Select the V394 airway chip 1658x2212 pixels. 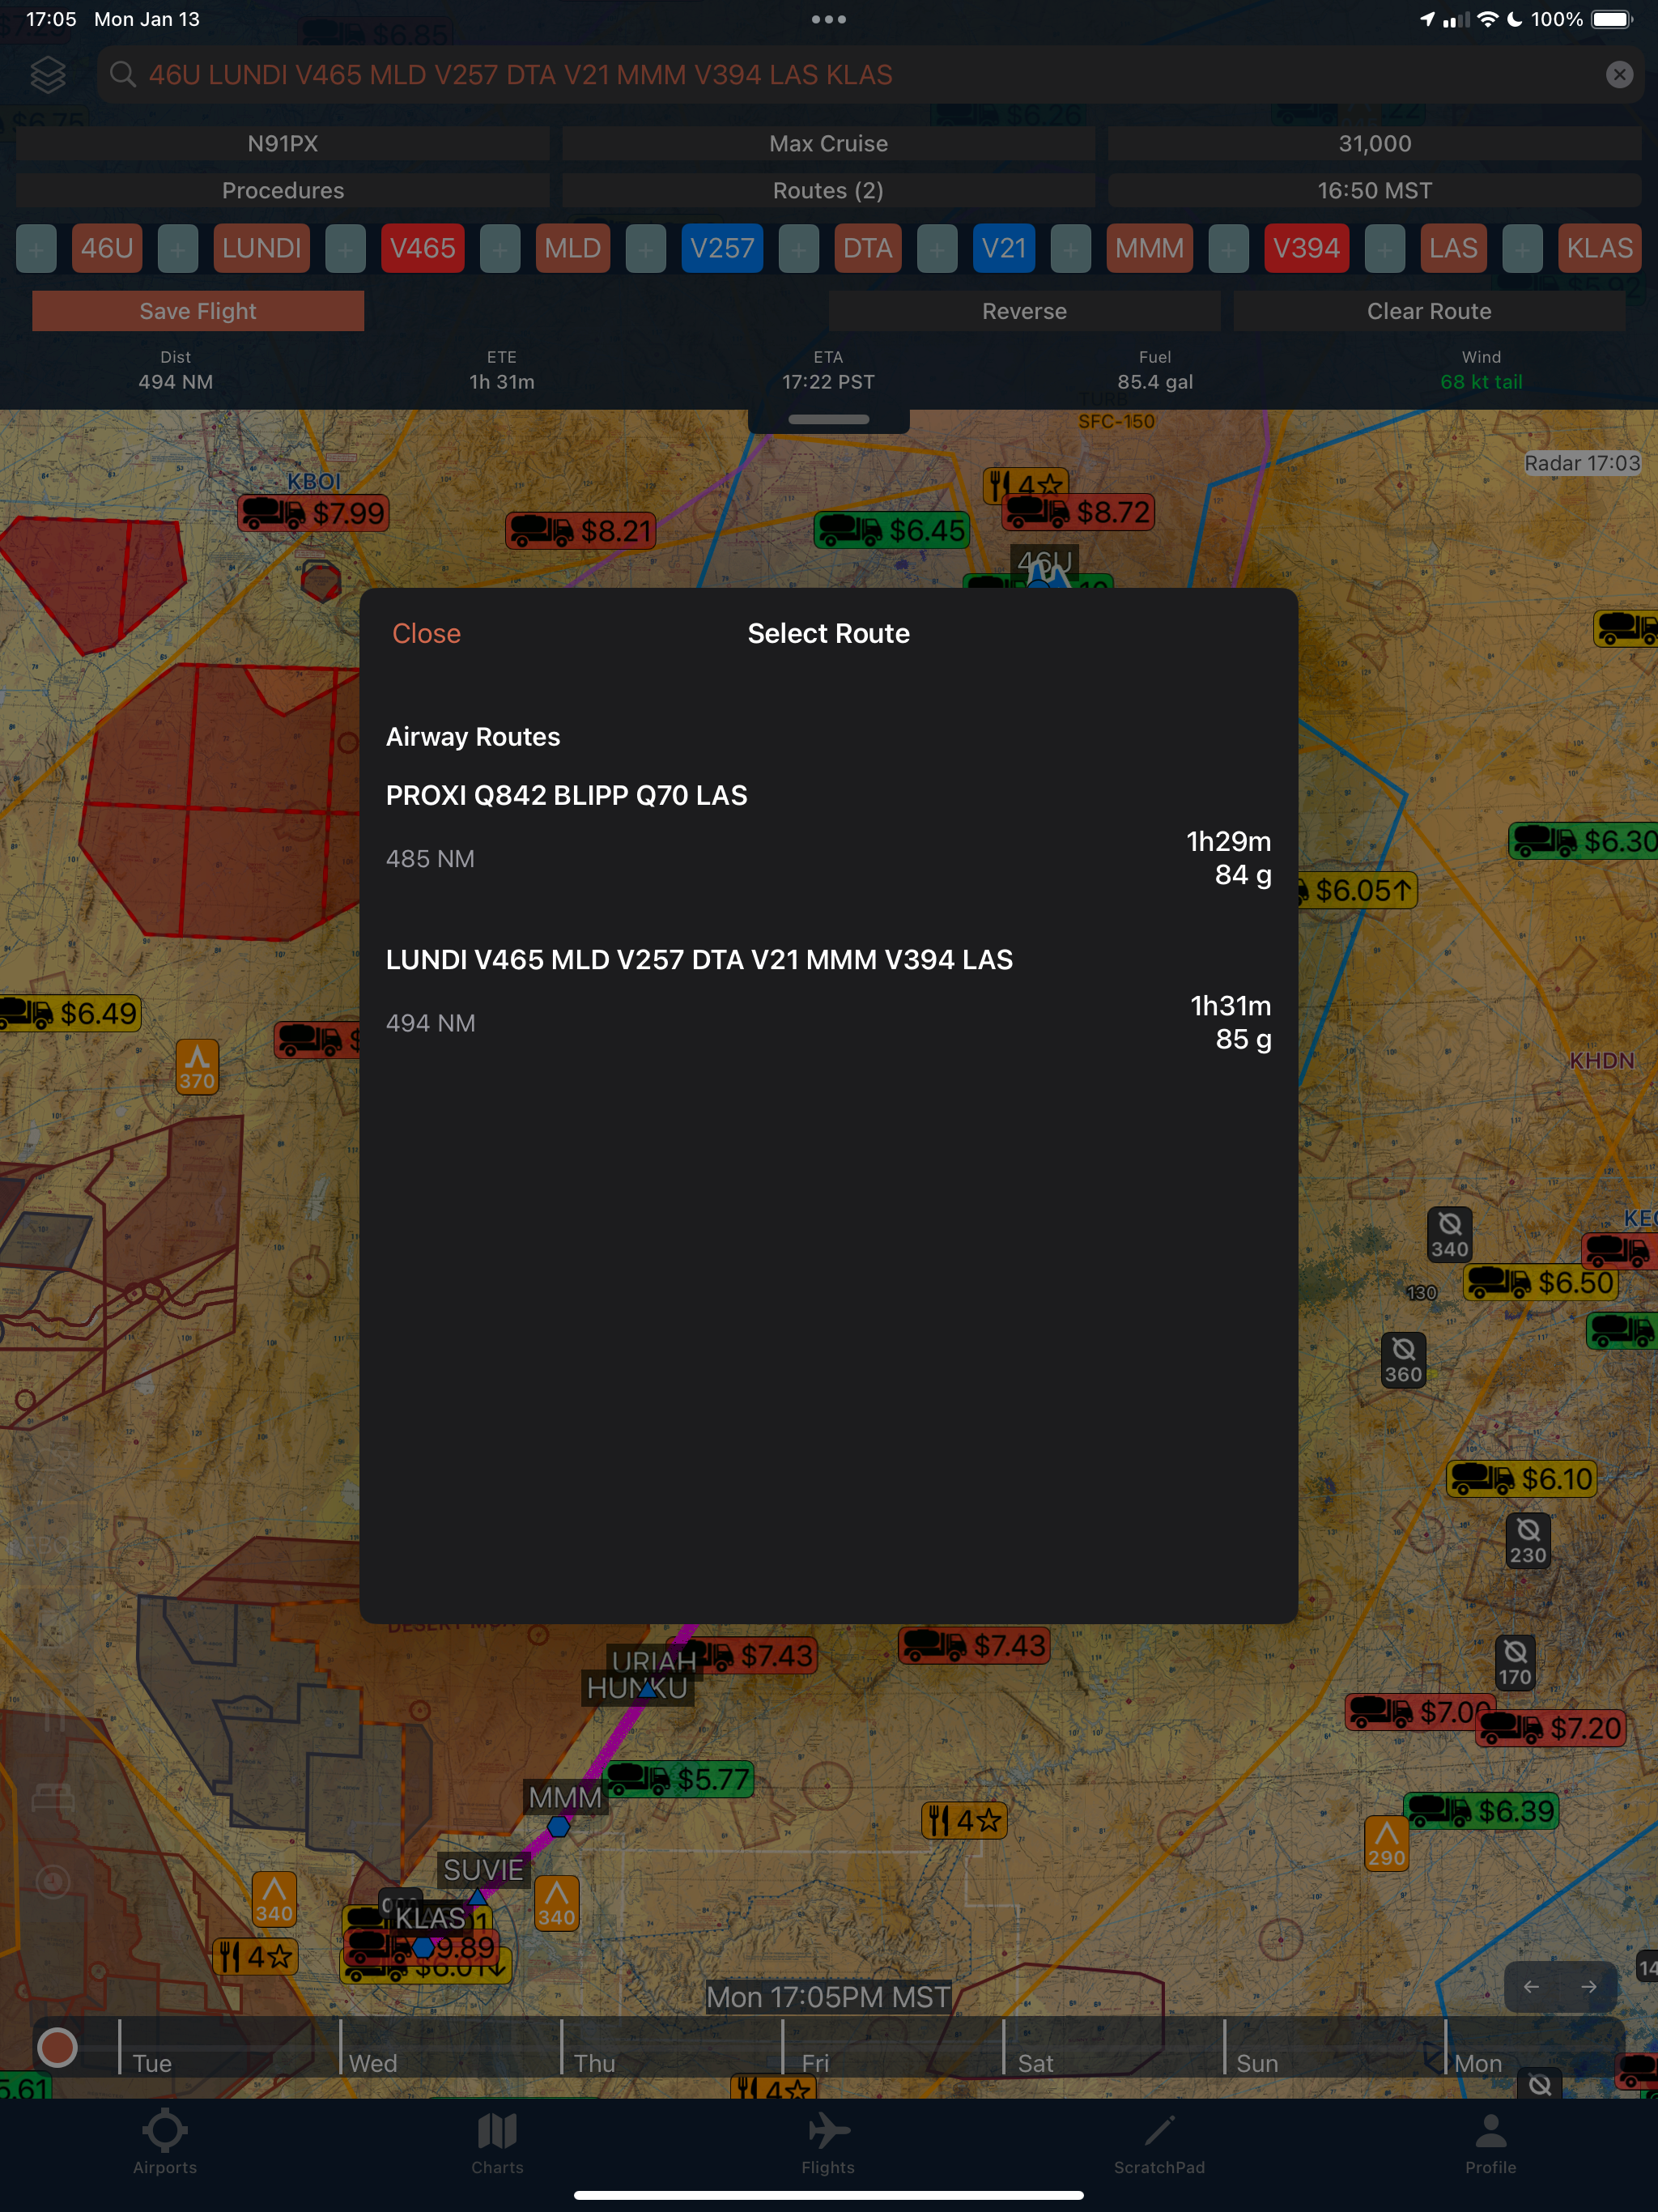click(1307, 248)
